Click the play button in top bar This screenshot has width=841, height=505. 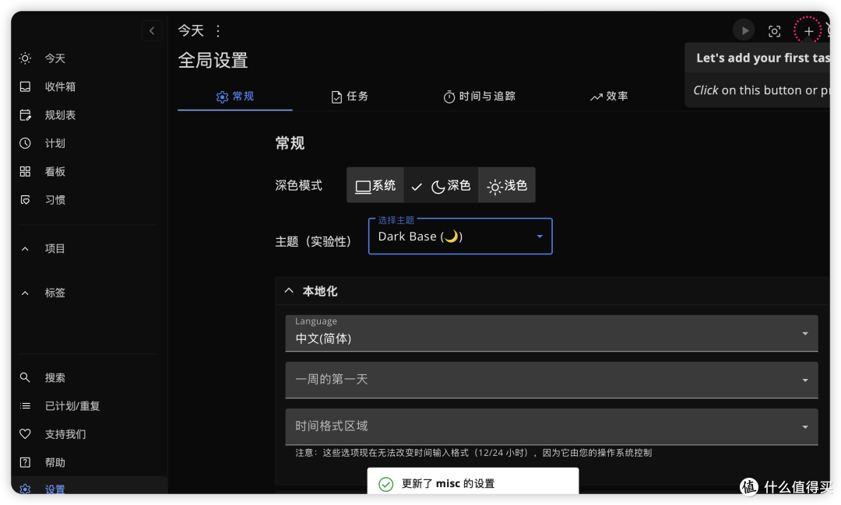click(744, 30)
